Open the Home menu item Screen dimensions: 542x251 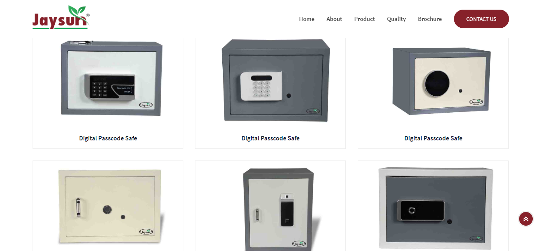(307, 19)
